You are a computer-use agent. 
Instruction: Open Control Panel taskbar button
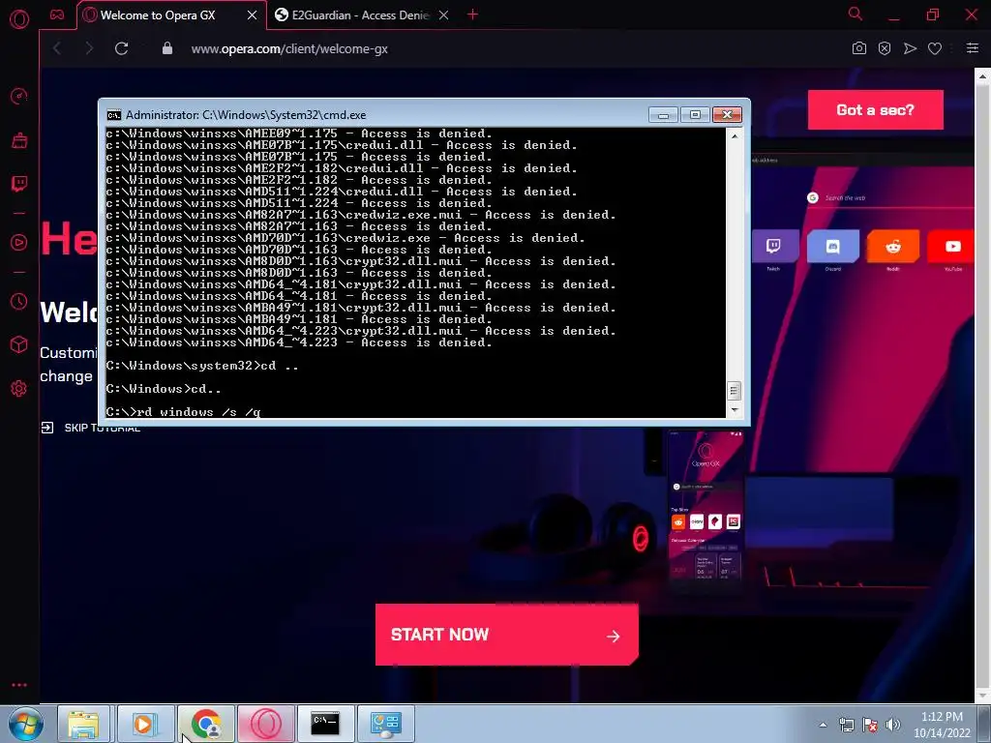pos(385,724)
